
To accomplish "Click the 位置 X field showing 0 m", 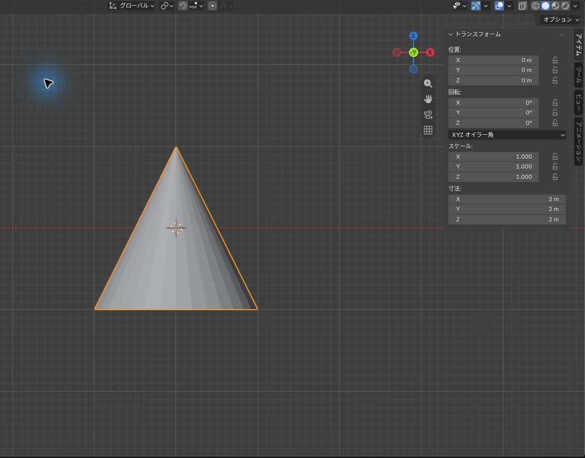I will click(x=493, y=60).
